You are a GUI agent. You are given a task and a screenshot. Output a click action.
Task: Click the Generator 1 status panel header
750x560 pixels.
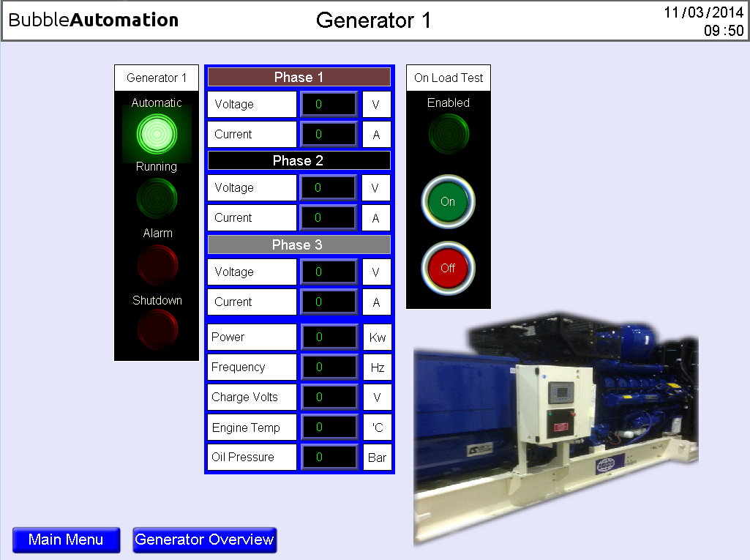pos(157,78)
